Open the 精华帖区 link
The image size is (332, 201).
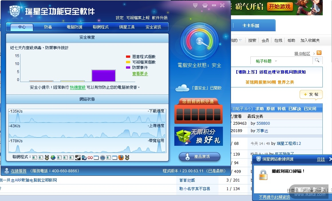[302, 53]
